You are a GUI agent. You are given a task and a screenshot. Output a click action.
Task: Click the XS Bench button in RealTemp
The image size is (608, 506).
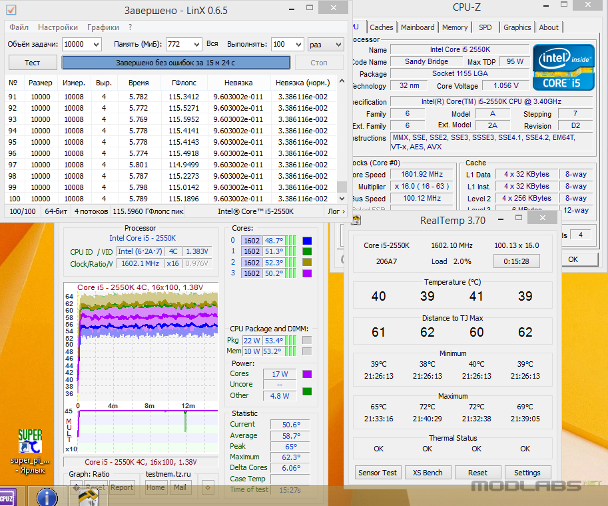point(428,473)
